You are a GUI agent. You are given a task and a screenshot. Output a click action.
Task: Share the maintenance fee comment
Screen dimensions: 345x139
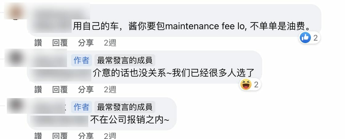pos(86,43)
